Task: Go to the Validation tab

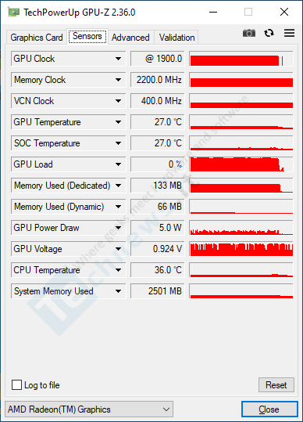Action: coord(176,37)
